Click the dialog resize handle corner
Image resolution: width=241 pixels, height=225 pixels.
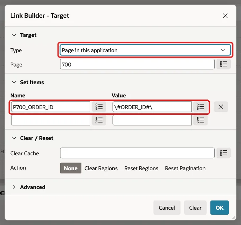(x=234, y=218)
